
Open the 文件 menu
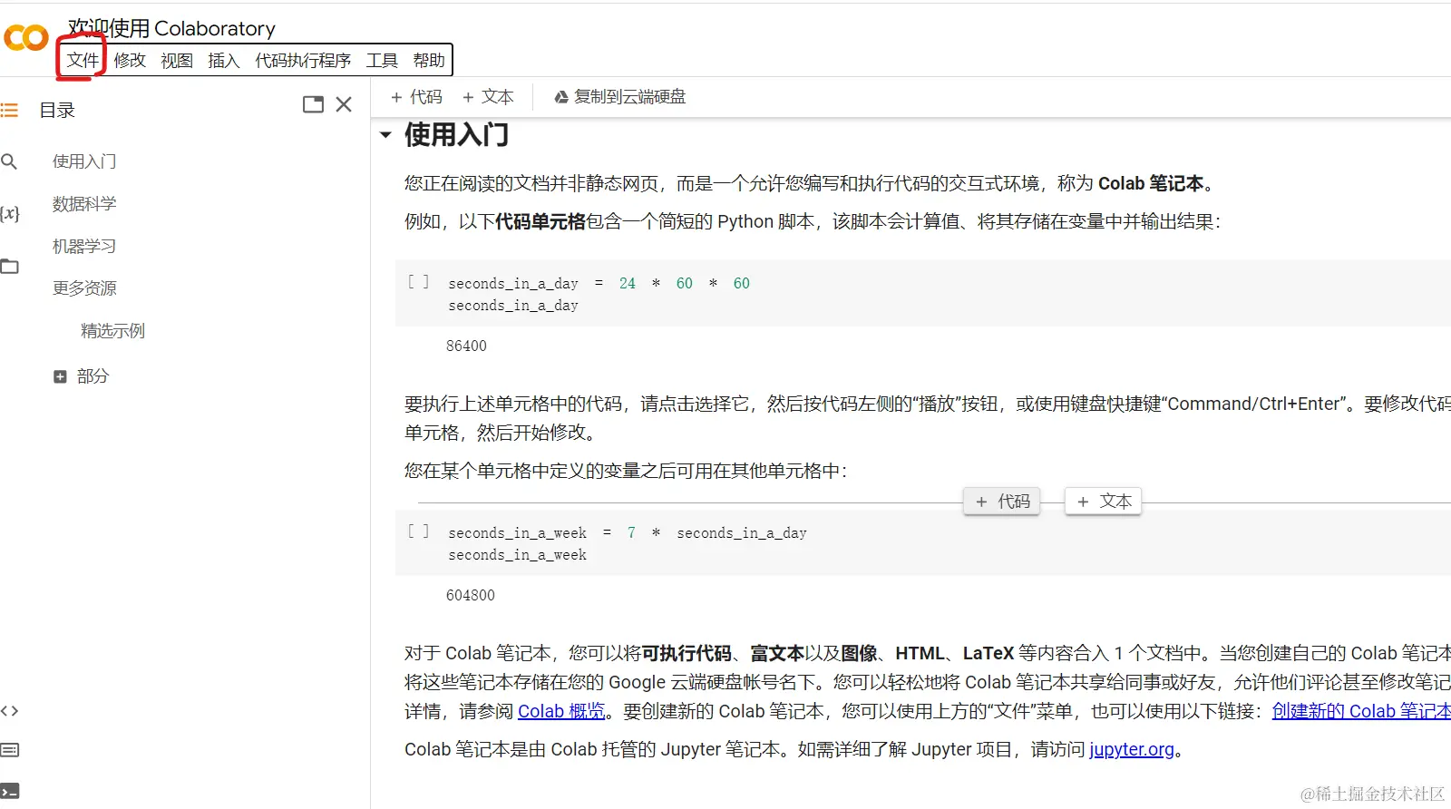click(x=83, y=60)
